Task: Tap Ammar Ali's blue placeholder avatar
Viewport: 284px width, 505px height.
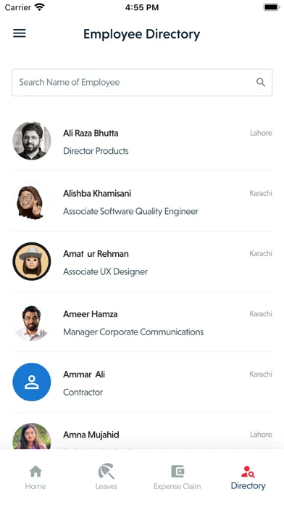Action: point(32,382)
